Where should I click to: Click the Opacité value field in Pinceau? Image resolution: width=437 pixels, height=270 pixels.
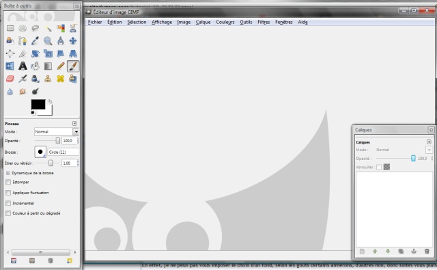point(69,141)
